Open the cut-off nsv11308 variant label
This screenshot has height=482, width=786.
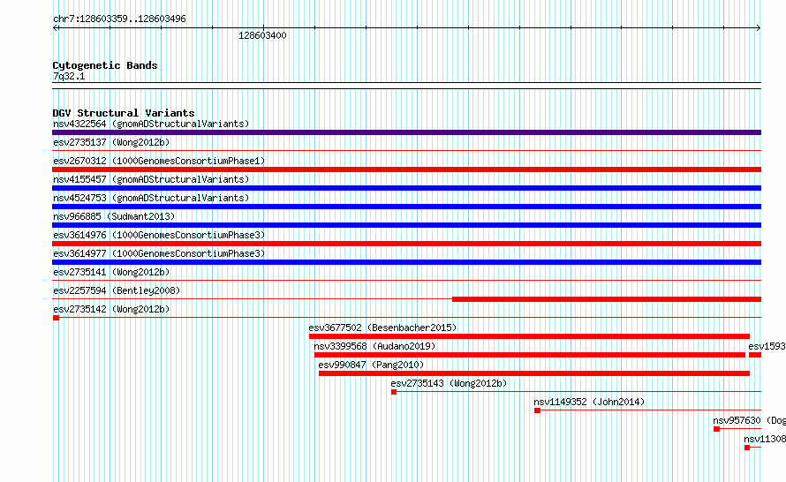[x=765, y=439]
